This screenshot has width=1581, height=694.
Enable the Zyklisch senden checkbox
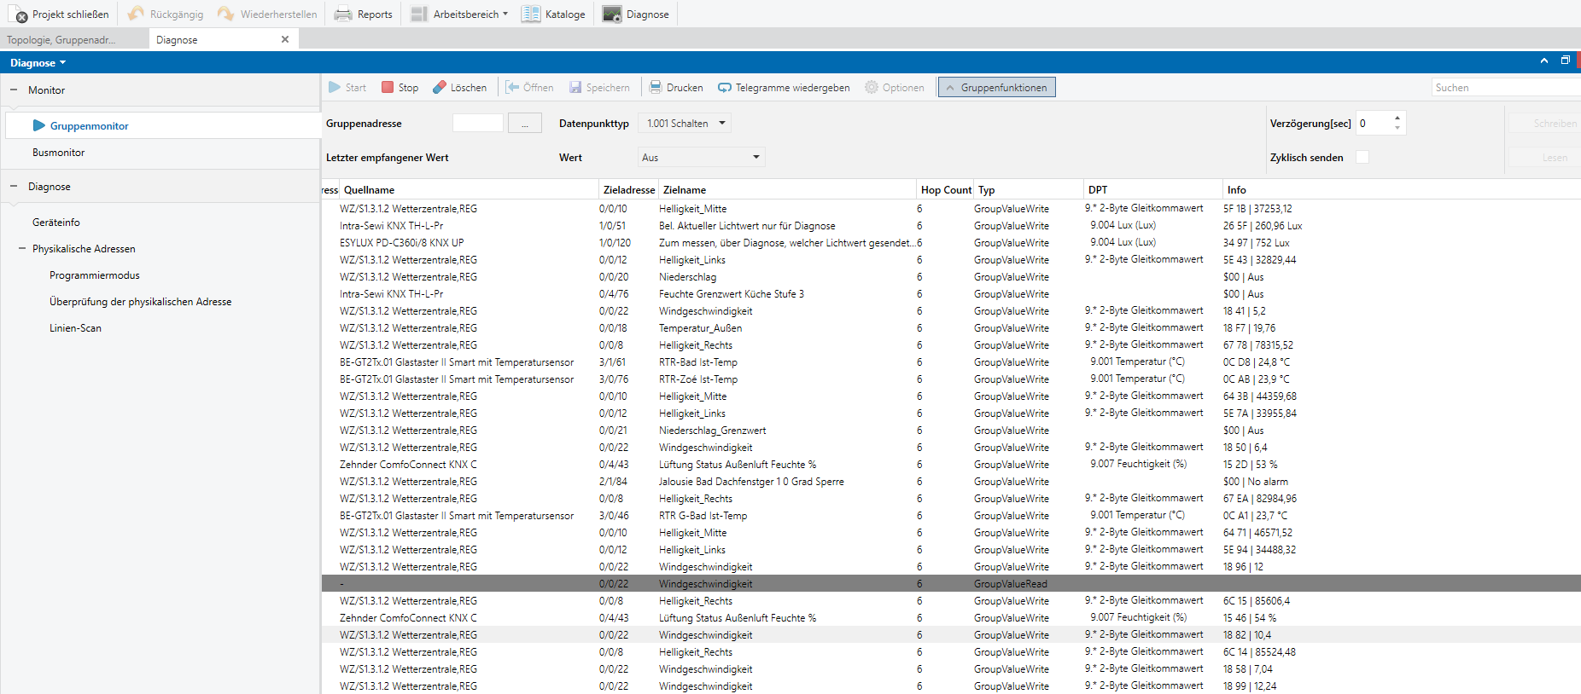[1362, 157]
